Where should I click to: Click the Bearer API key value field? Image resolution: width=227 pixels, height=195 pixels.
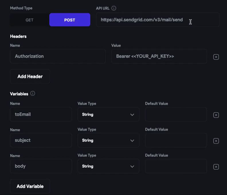point(159,56)
